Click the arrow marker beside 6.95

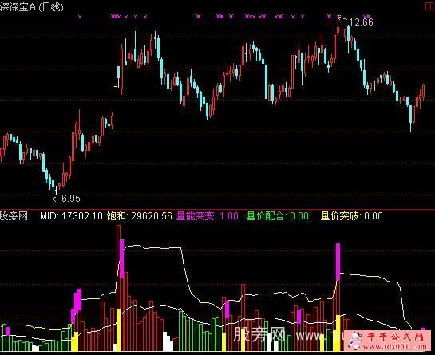click(57, 199)
